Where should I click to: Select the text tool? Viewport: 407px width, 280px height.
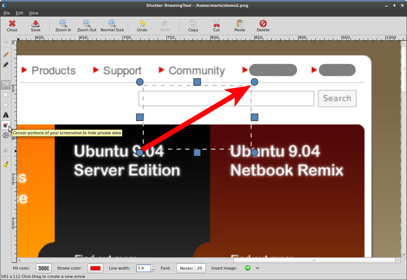tap(6, 115)
